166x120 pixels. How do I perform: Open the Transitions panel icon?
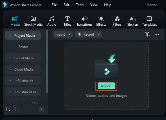pos(84,19)
